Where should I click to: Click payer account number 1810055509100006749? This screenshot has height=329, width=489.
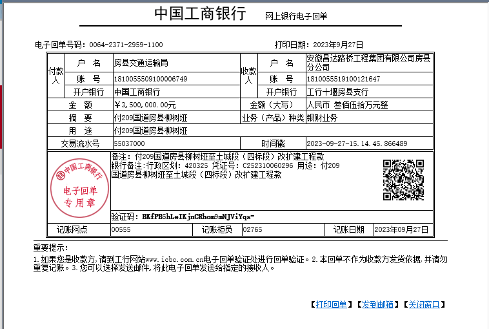click(150, 79)
